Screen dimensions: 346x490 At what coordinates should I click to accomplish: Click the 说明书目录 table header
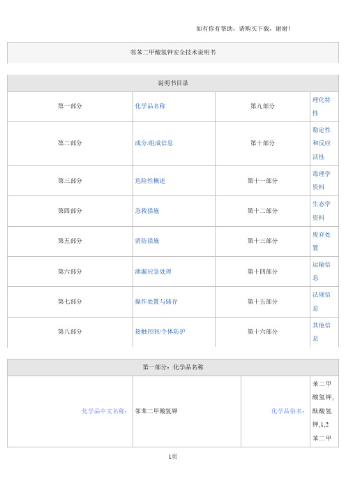(x=173, y=83)
